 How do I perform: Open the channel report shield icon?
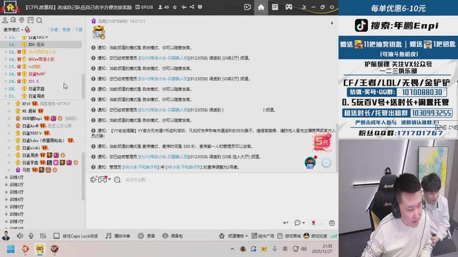[200, 7]
